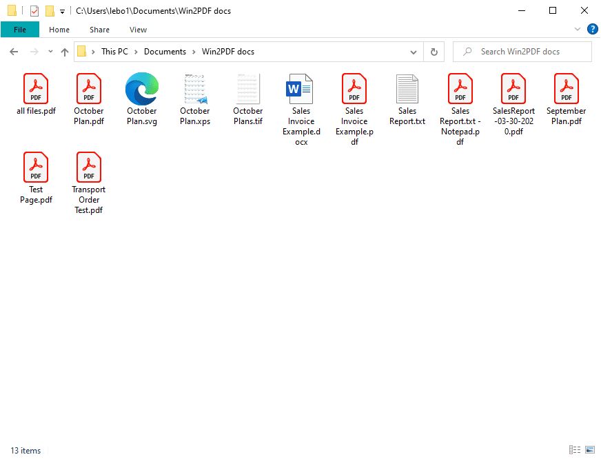
Task: Click the all files.pdf filename label
Action: (36, 111)
